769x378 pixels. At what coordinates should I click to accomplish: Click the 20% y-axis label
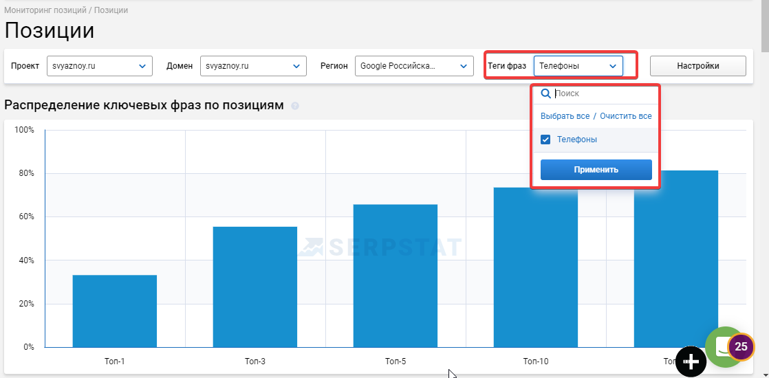(27, 304)
